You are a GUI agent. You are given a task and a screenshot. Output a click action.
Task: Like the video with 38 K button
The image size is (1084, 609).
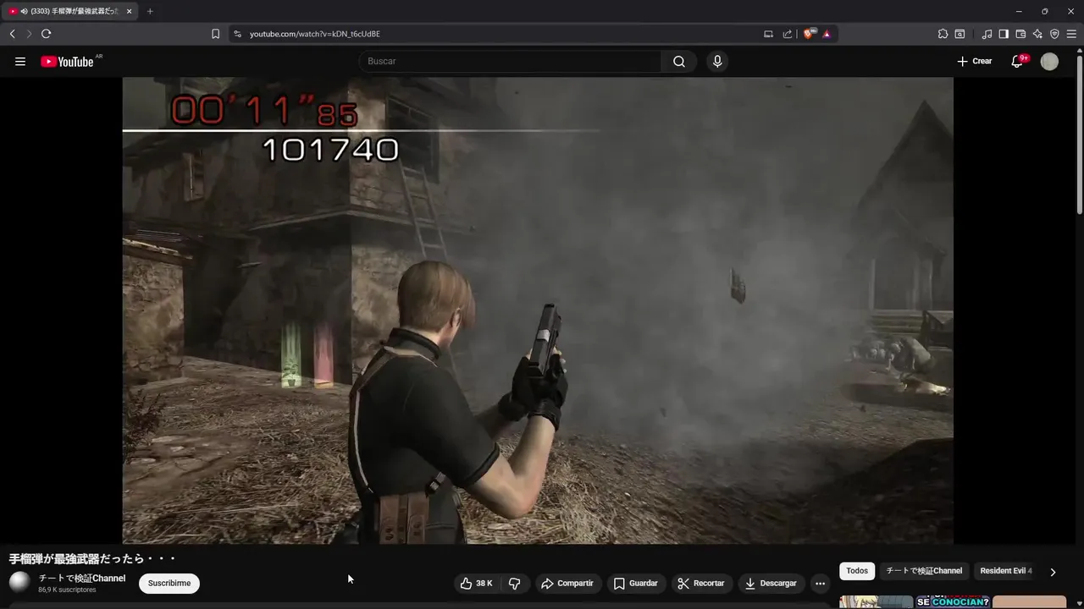tap(476, 584)
